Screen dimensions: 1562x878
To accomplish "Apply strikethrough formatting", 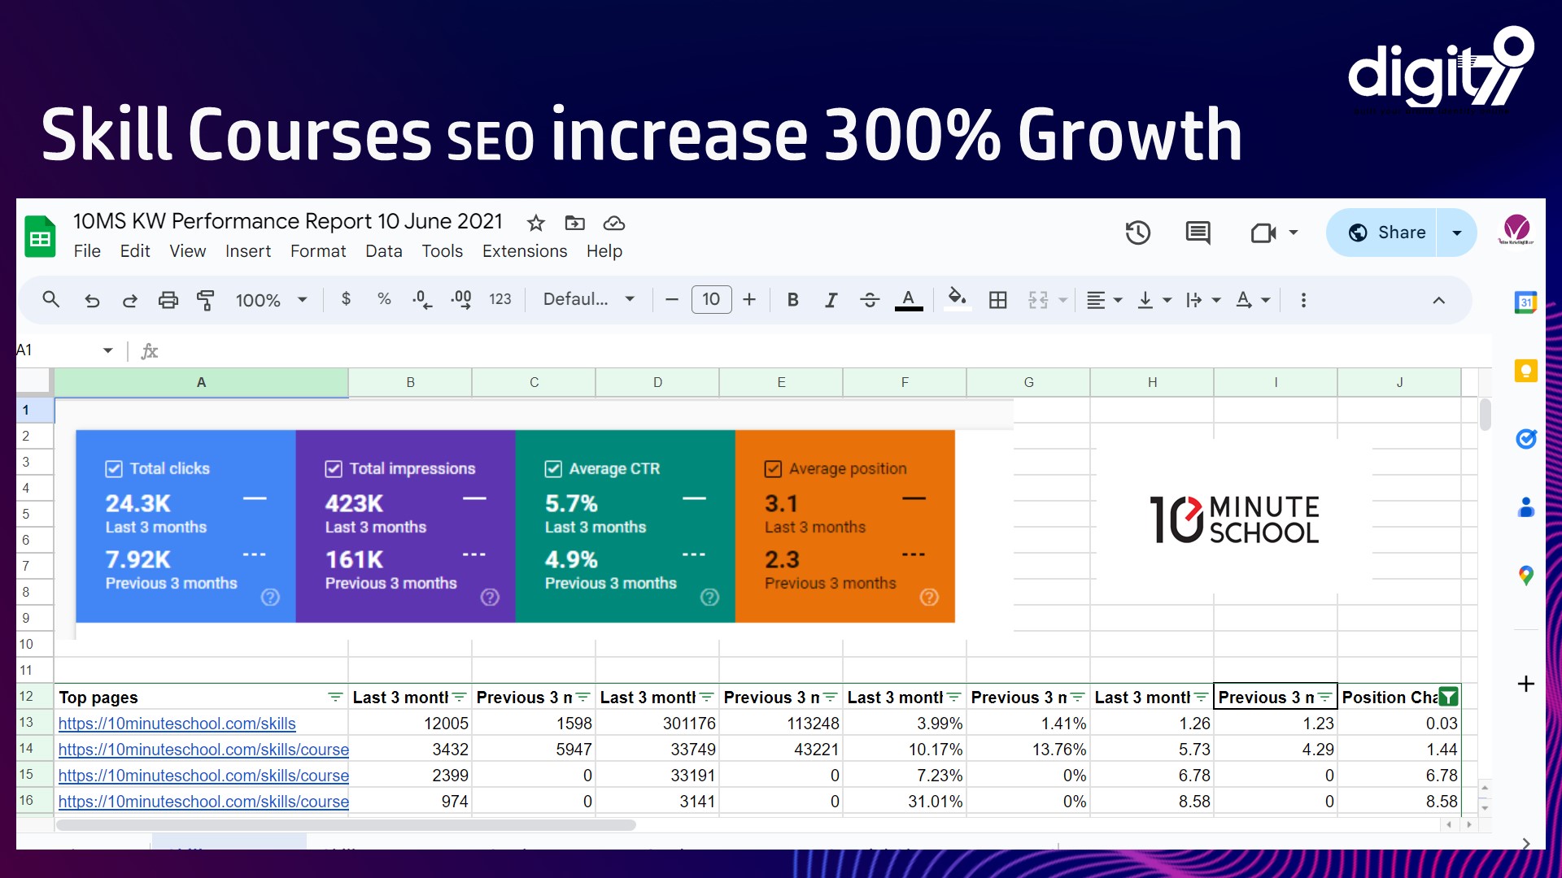I will coord(870,300).
